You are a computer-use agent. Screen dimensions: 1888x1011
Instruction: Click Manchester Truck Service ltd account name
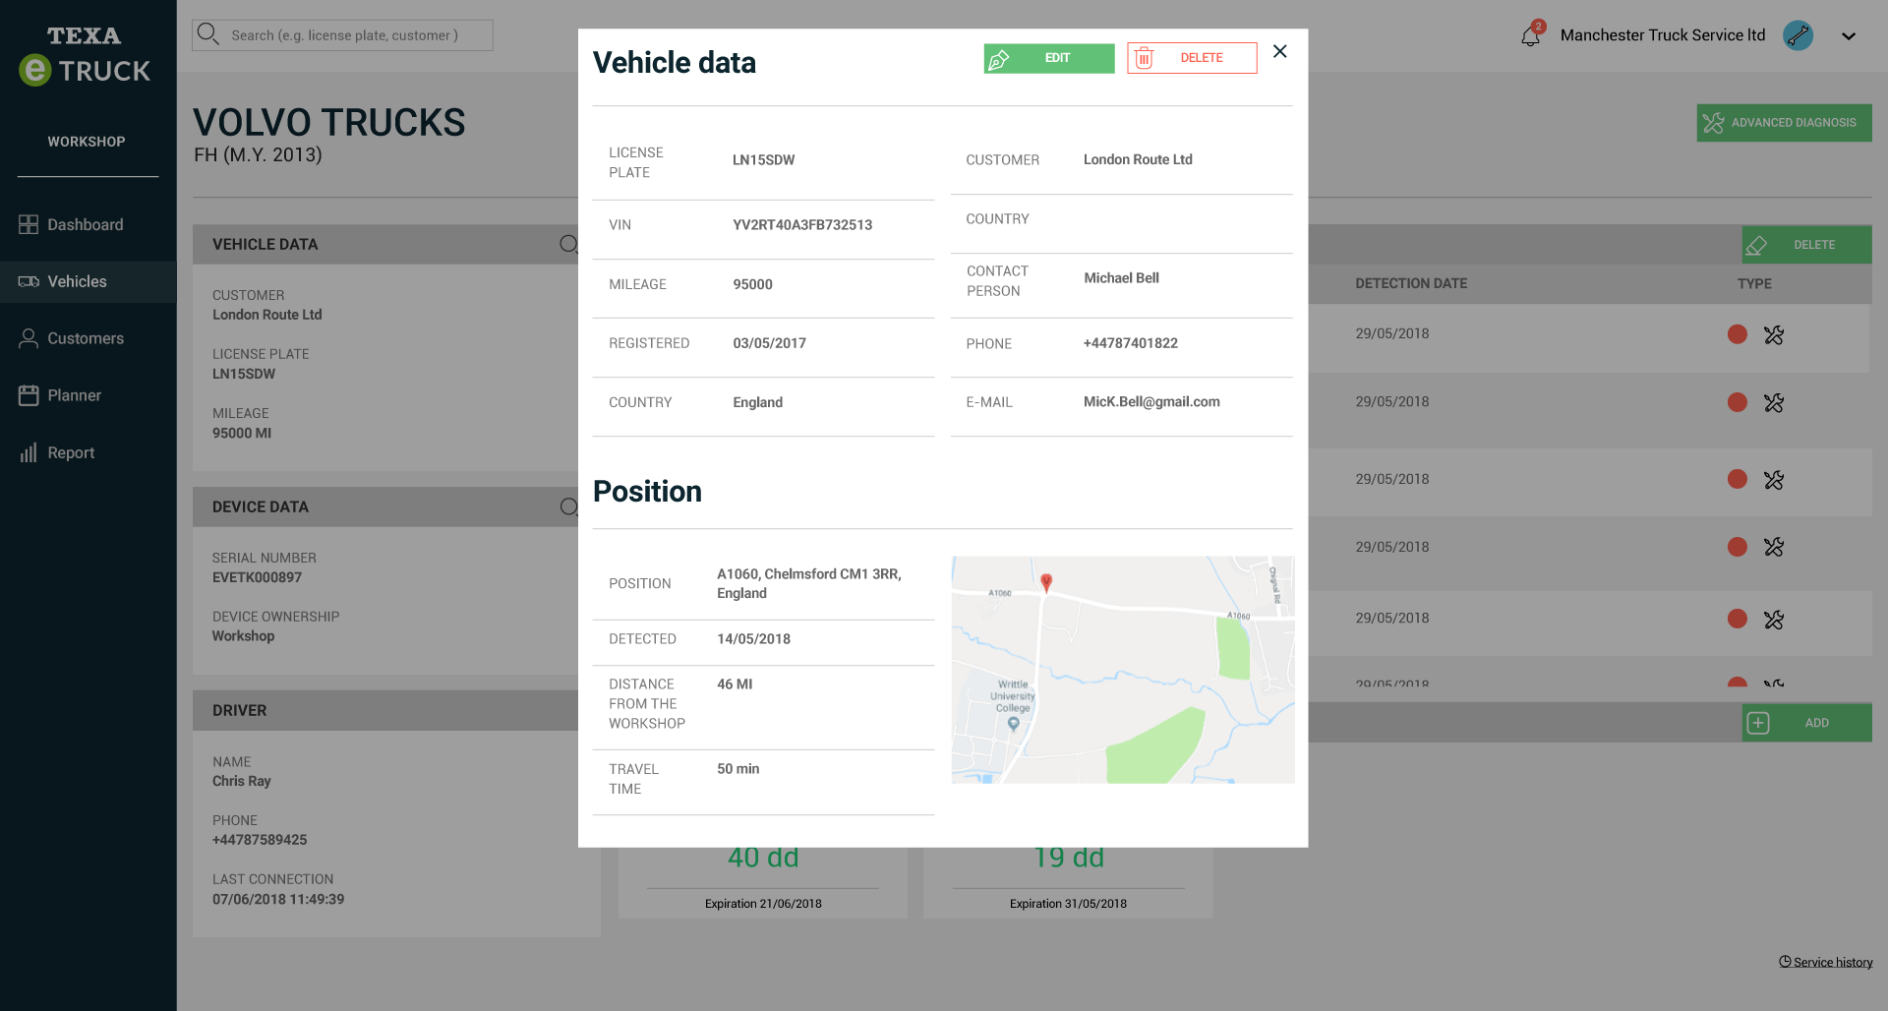click(x=1663, y=35)
